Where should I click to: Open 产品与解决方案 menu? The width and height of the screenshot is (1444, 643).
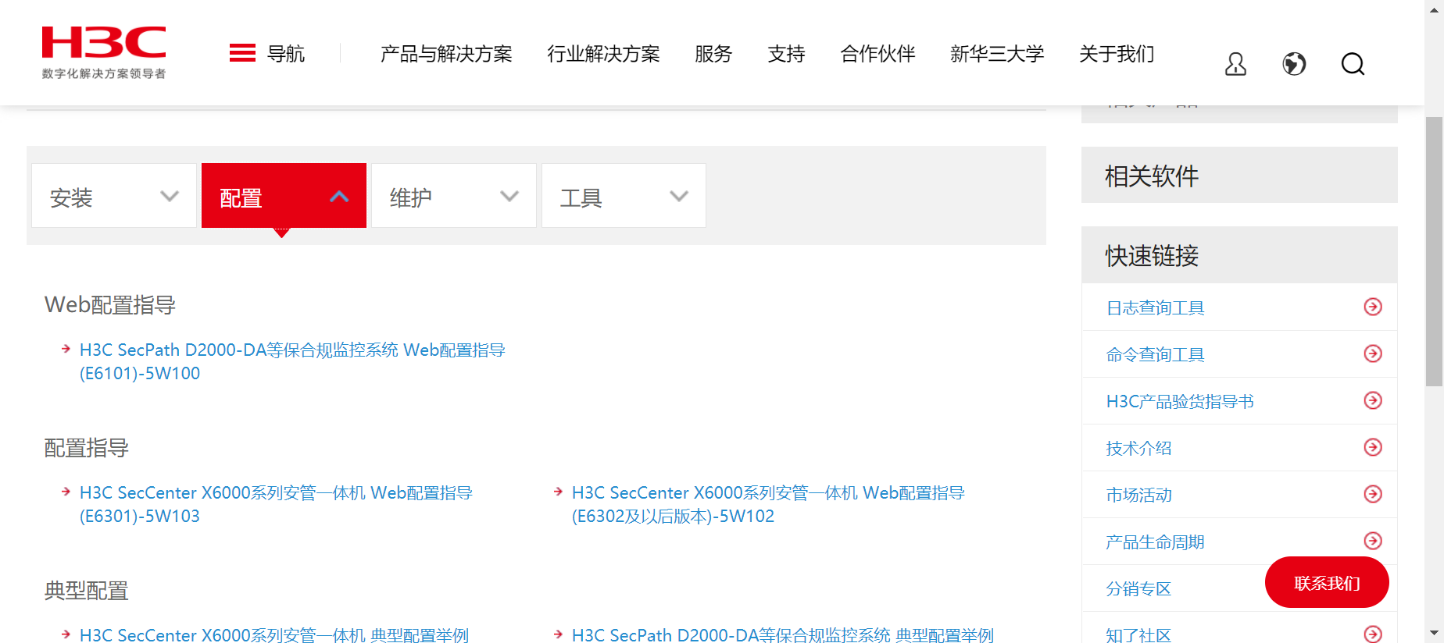coord(446,54)
